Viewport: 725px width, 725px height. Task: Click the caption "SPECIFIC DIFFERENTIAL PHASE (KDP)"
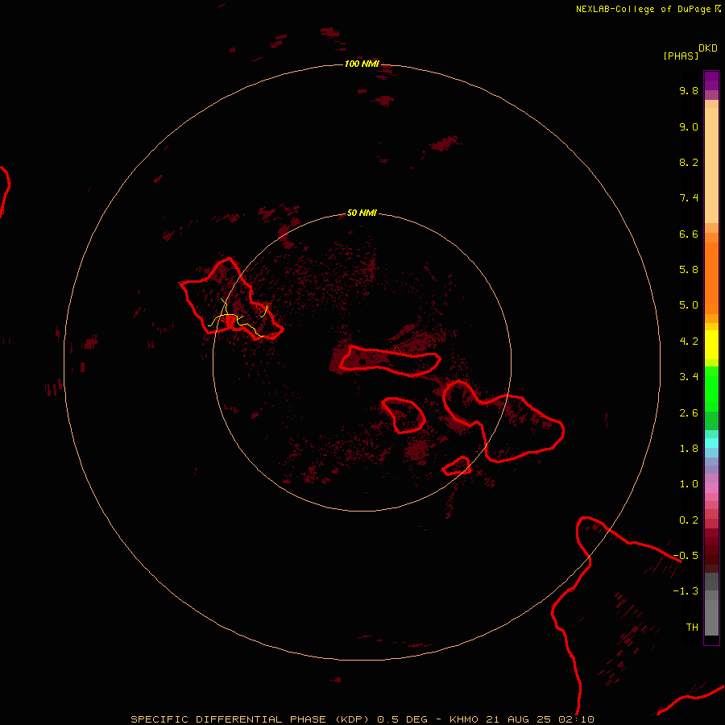pos(251,719)
